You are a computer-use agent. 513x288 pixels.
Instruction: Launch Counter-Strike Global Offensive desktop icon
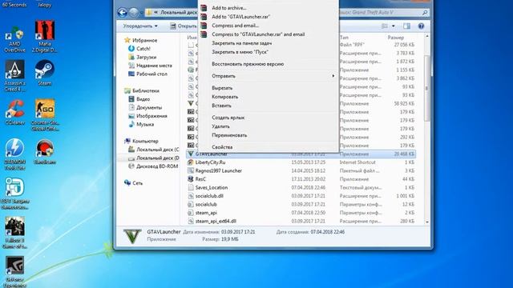tap(45, 115)
